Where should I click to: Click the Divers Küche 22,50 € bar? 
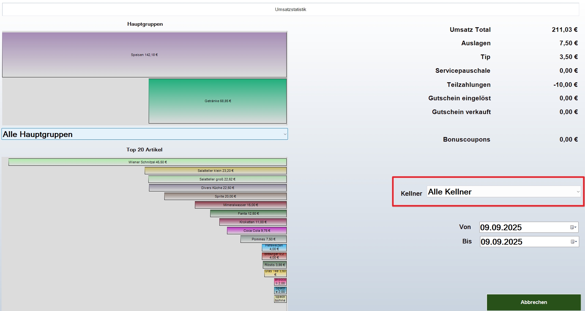[x=218, y=188]
